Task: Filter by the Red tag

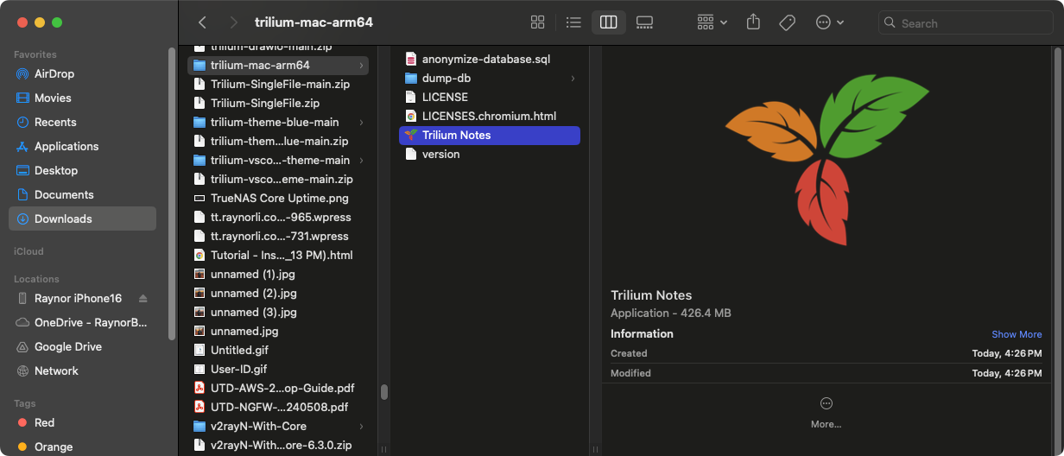Action: point(82,422)
